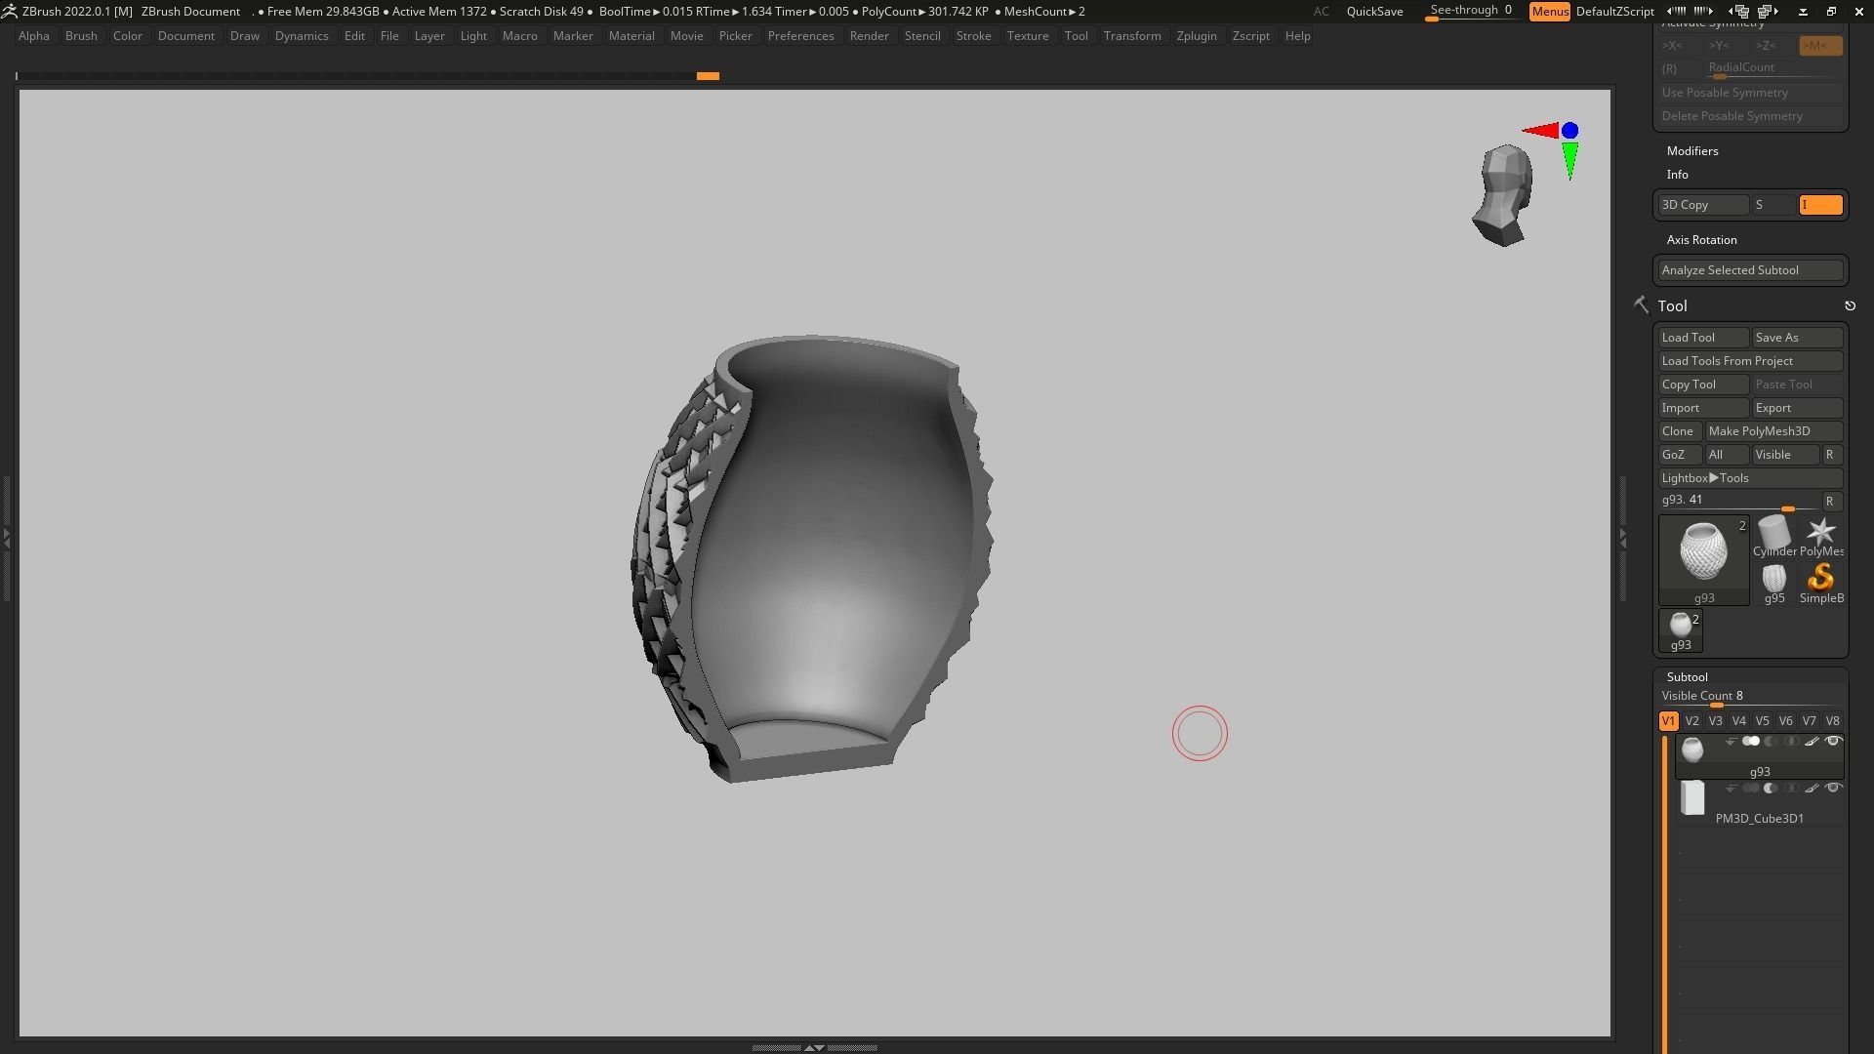Image resolution: width=1874 pixels, height=1054 pixels.
Task: Select the SimpleBrush tool icon
Action: click(1821, 583)
